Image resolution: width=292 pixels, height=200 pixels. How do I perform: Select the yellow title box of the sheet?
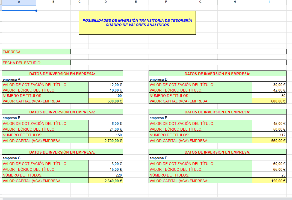137,23
